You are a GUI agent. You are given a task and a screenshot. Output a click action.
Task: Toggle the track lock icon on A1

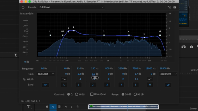(x=47, y=107)
